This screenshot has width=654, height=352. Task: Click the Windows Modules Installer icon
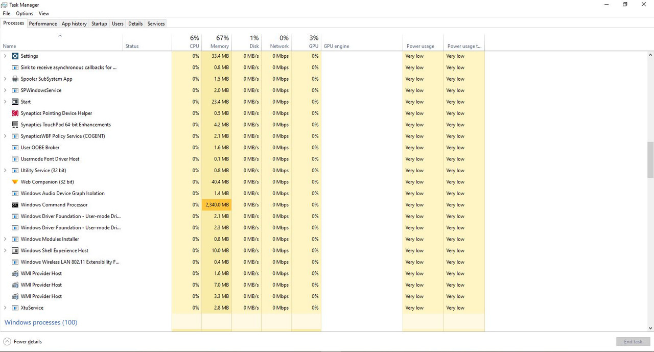pos(15,239)
